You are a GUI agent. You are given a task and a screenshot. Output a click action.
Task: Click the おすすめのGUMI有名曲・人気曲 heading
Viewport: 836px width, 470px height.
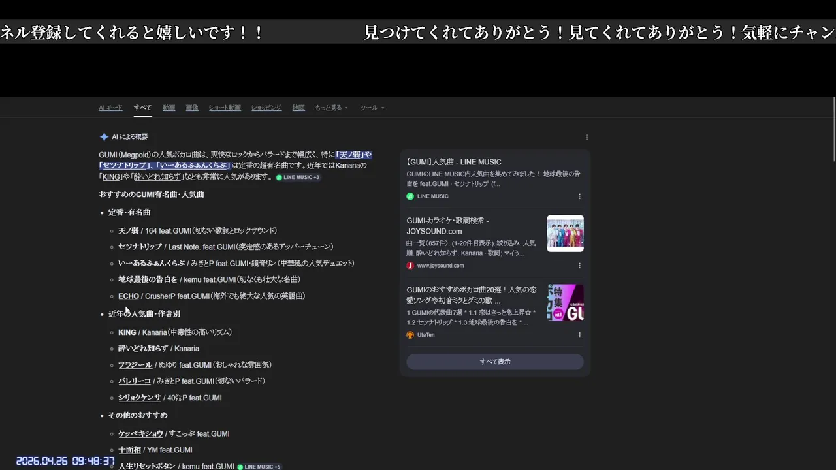[x=152, y=195]
